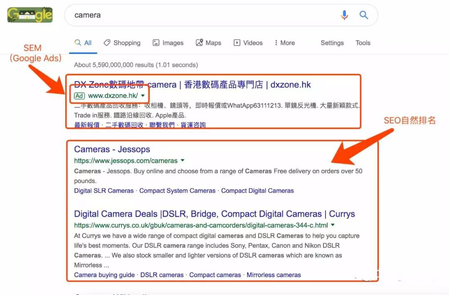Expand the More search categories menu
Viewport: 449px width, 295px height.
(x=285, y=43)
